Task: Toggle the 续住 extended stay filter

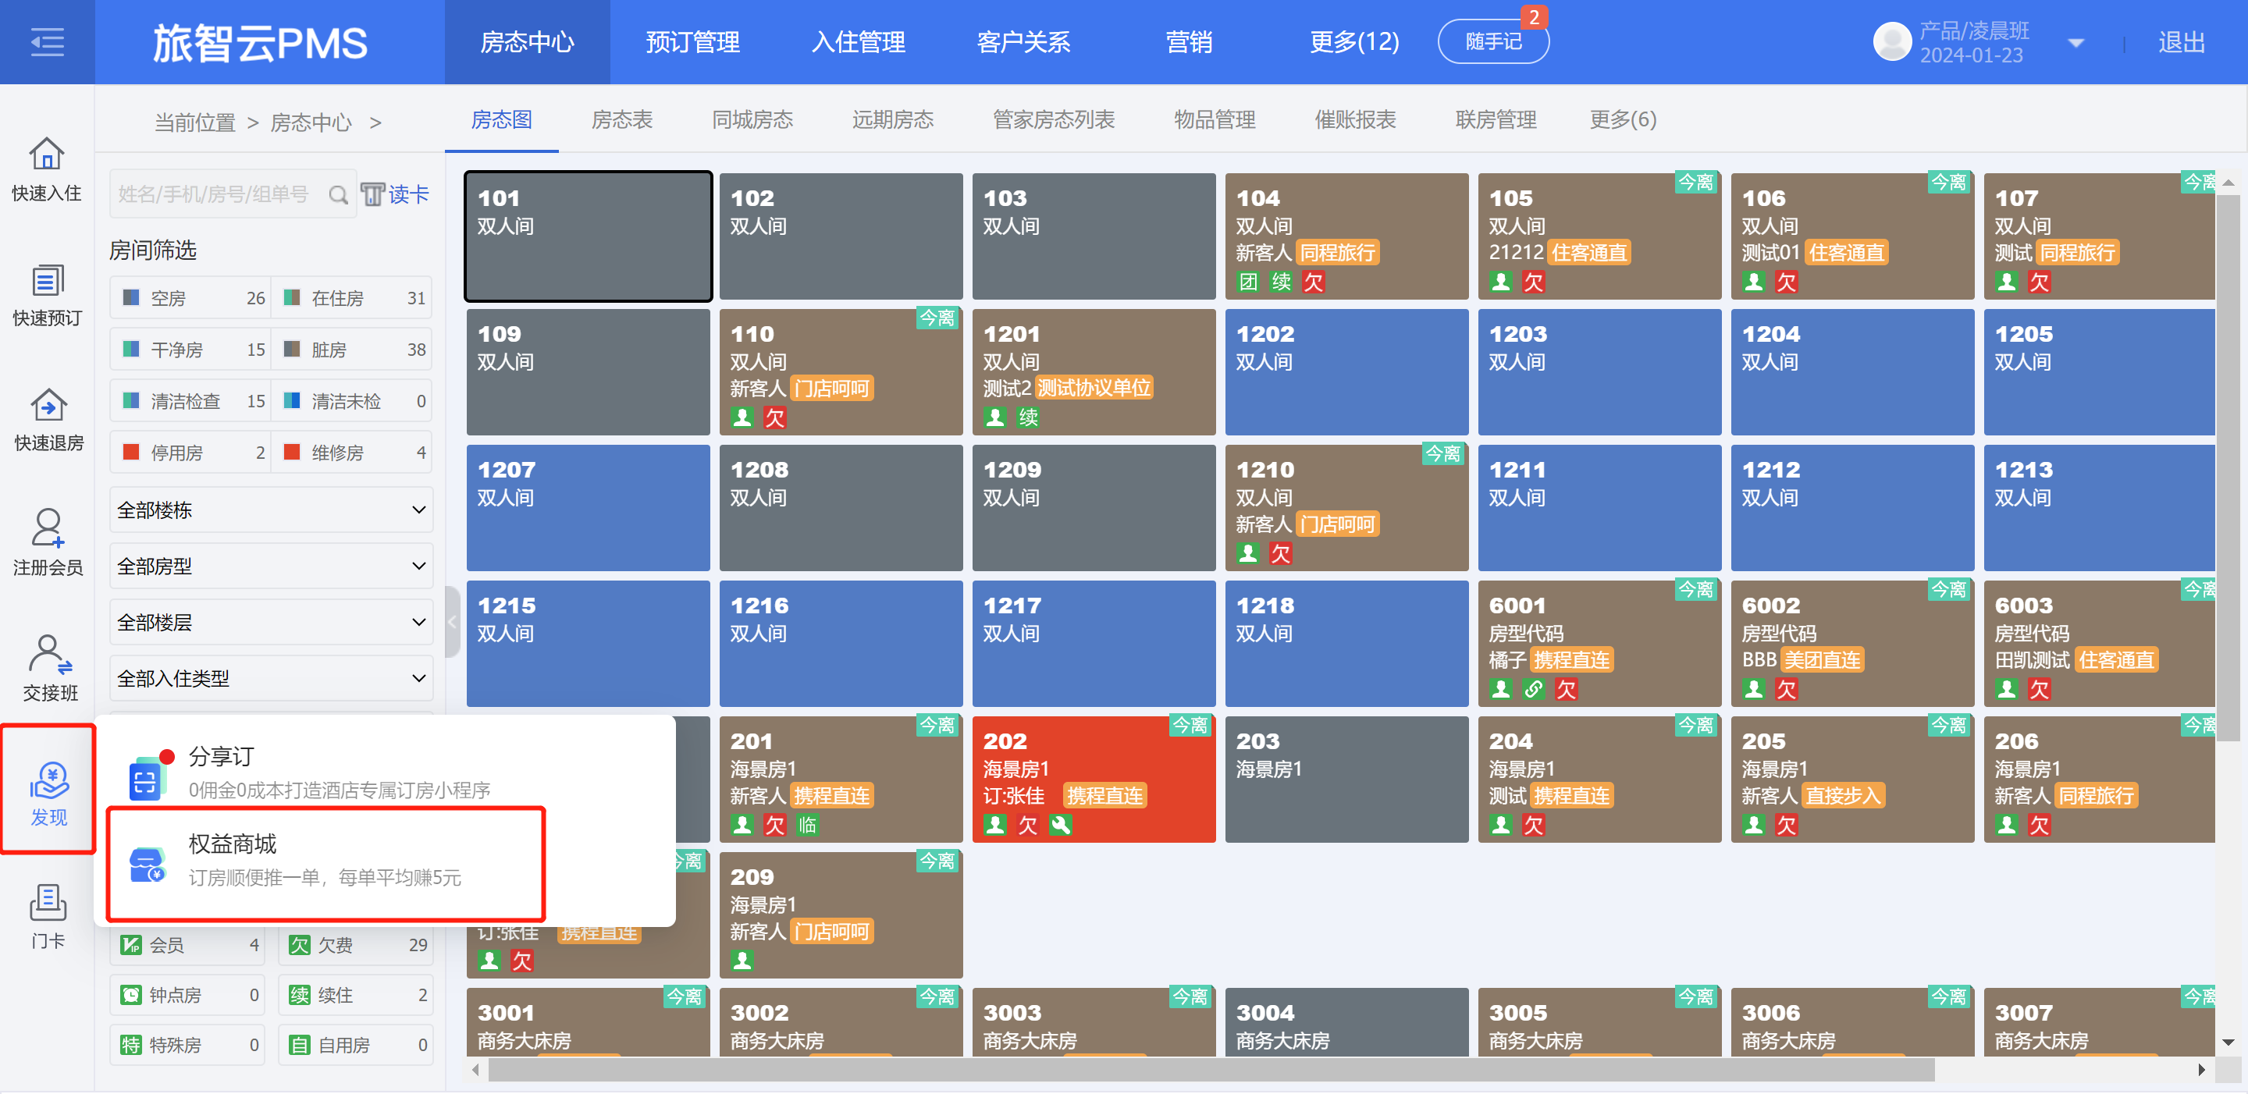Action: tap(355, 996)
